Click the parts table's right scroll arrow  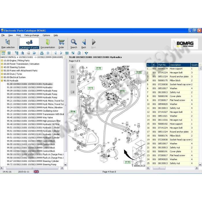pyautogui.click(x=197, y=168)
